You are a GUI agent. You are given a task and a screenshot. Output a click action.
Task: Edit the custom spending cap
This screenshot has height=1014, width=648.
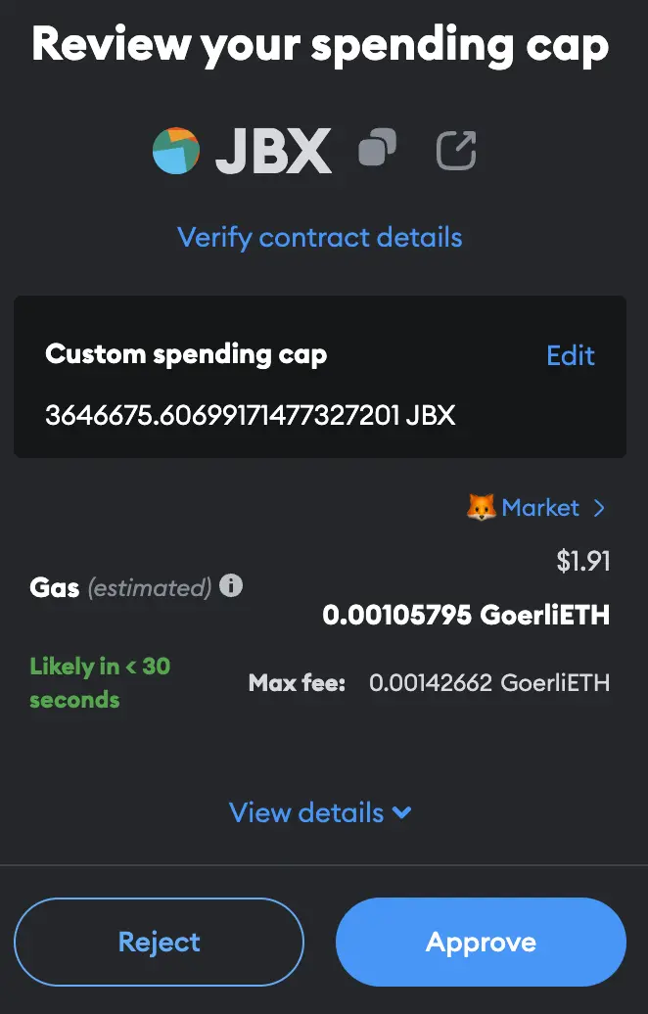click(570, 355)
